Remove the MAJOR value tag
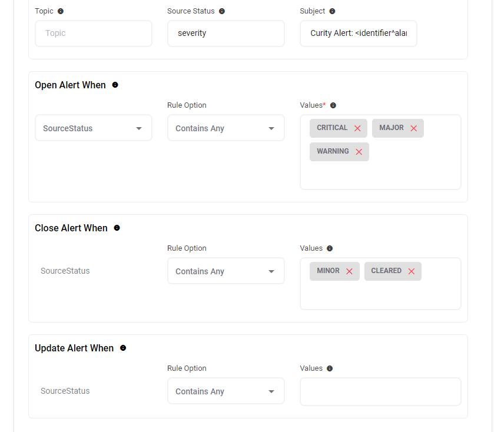The width and height of the screenshot is (501, 432). tap(413, 128)
